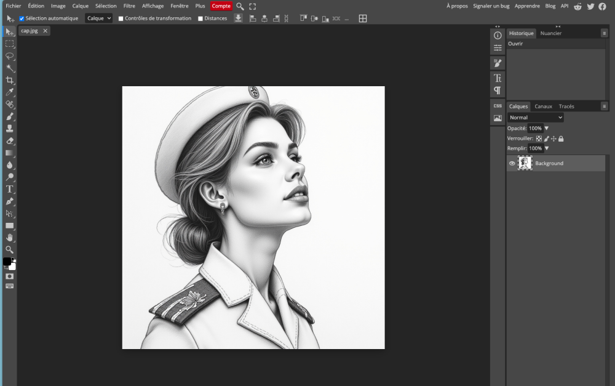
Task: Select the Zoom tool
Action: tap(9, 249)
